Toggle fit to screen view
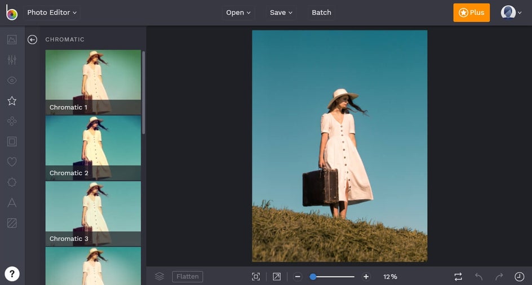The width and height of the screenshot is (532, 285). tap(256, 277)
